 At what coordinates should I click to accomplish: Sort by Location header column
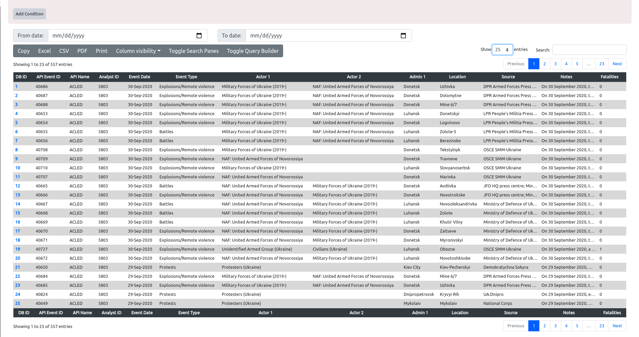pyautogui.click(x=458, y=77)
